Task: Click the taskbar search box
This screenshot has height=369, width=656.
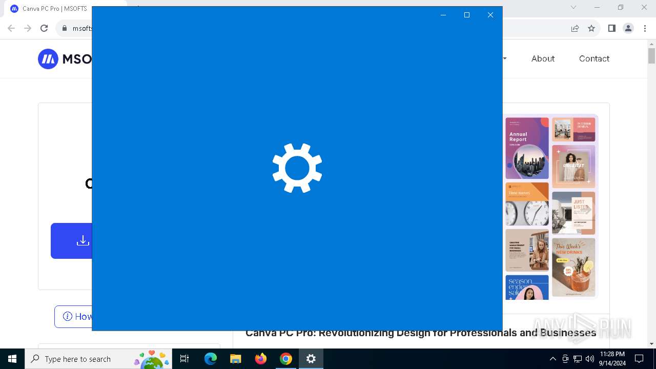Action: coord(98,359)
